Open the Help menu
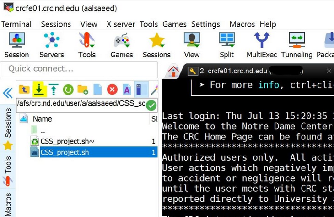Image resolution: width=334 pixels, height=217 pixels. [268, 24]
